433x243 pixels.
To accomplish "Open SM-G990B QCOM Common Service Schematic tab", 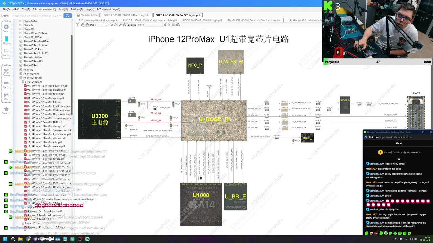I will click(254, 20).
